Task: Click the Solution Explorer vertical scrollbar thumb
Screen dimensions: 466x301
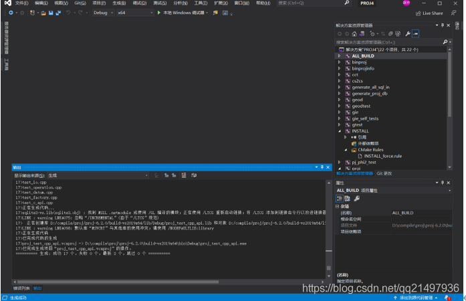Action: click(449, 84)
